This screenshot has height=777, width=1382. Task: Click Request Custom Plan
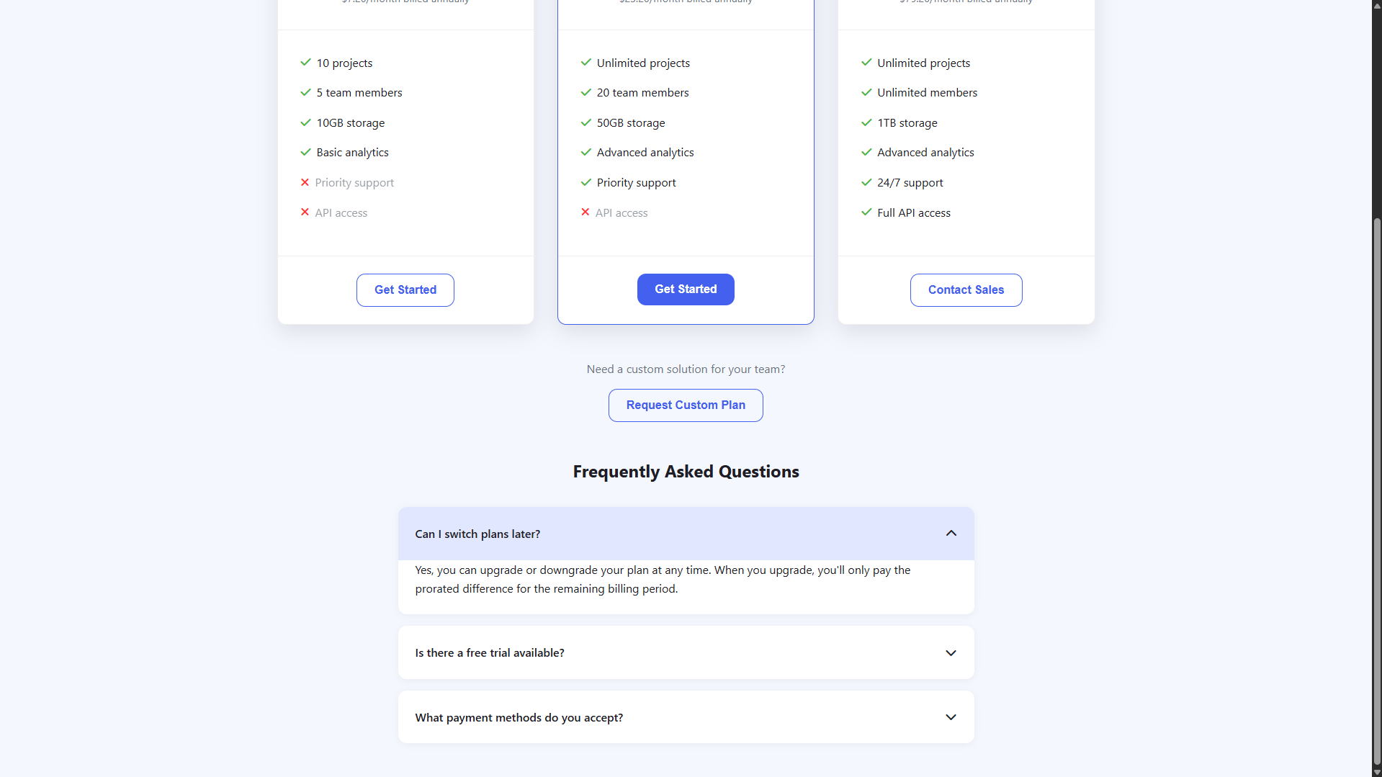click(x=685, y=405)
